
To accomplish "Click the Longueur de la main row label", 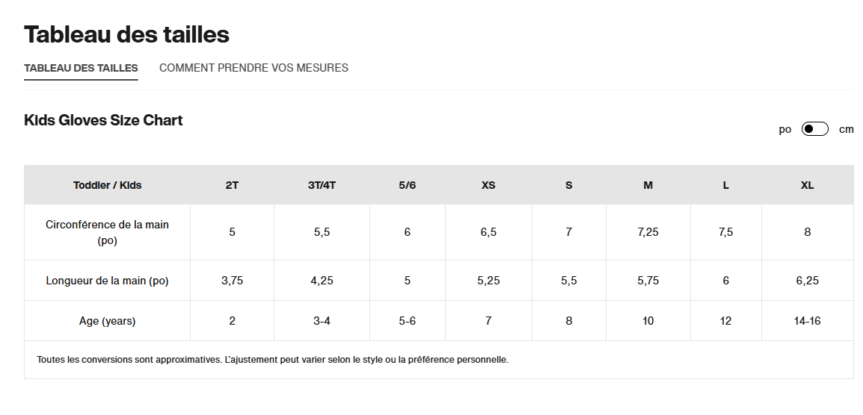I will 107,281.
